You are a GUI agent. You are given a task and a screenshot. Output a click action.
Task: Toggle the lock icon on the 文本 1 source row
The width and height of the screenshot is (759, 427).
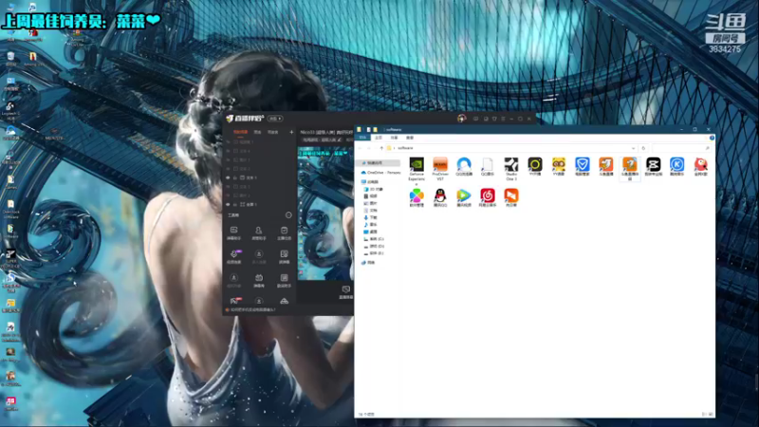point(235,177)
